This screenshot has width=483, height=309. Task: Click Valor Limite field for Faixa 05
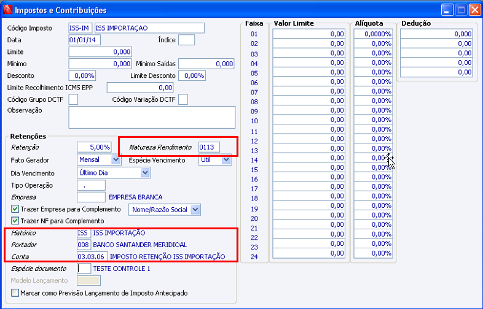(308, 72)
